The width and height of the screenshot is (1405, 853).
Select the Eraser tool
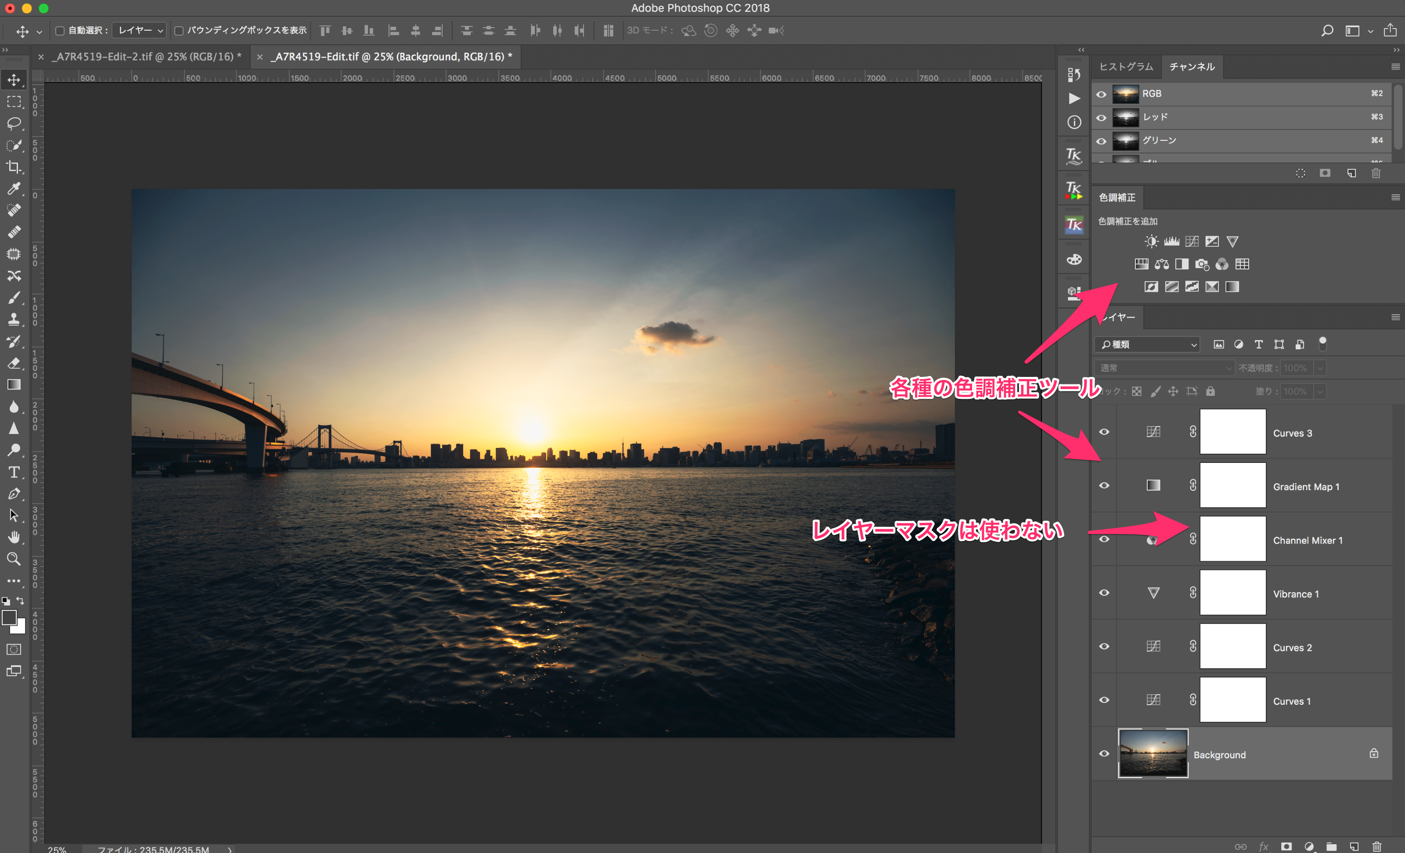14,363
